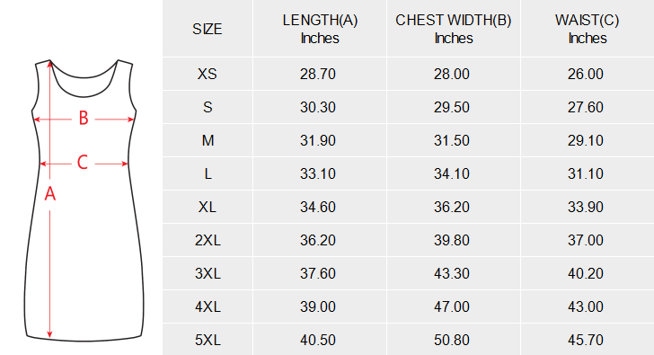Select the 4XL chest width value 47.00
654x355 pixels.
pos(452,306)
